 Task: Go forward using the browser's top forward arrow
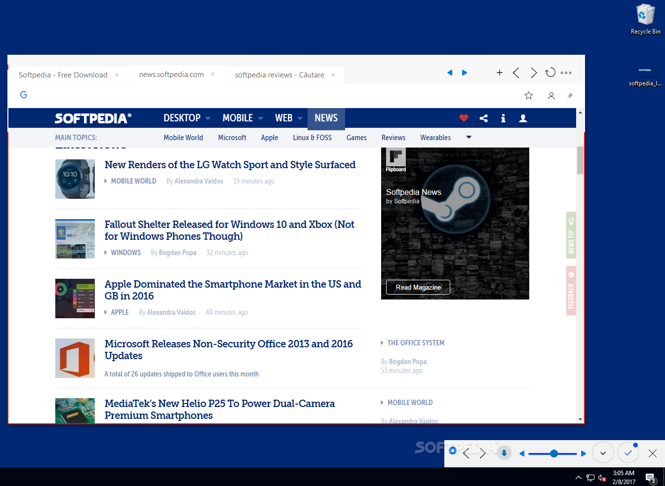534,73
